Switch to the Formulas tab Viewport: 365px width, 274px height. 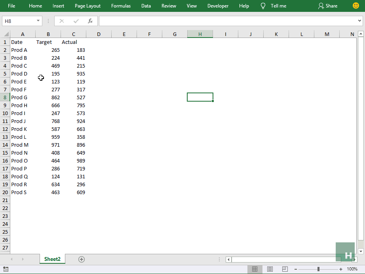121,6
